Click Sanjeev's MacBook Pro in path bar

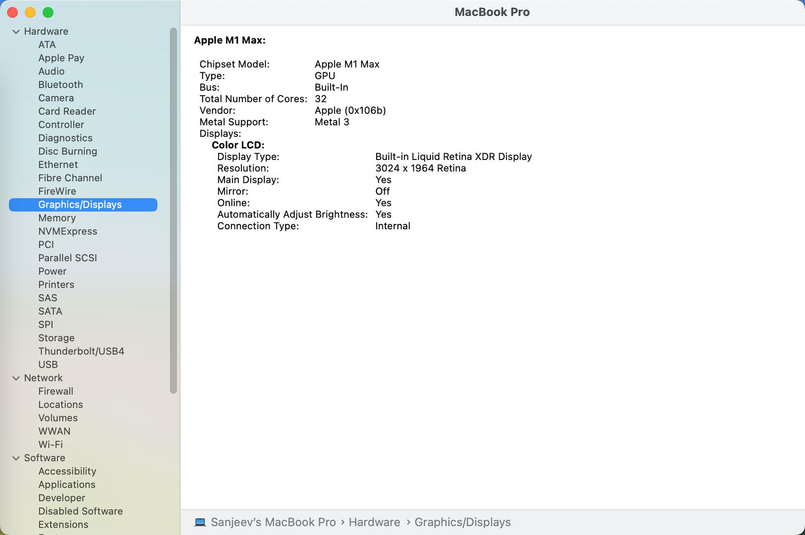[x=273, y=523]
